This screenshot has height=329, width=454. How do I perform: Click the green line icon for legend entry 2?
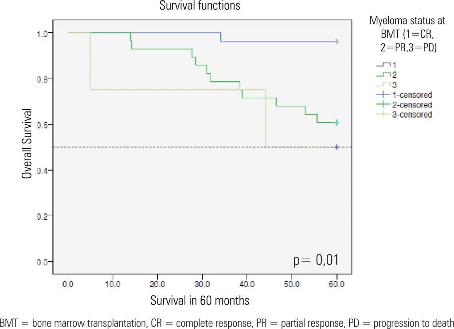click(384, 75)
